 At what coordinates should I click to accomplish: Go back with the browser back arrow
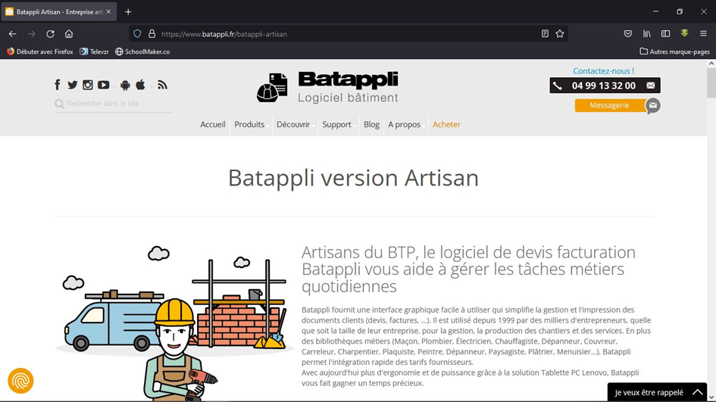pos(12,34)
